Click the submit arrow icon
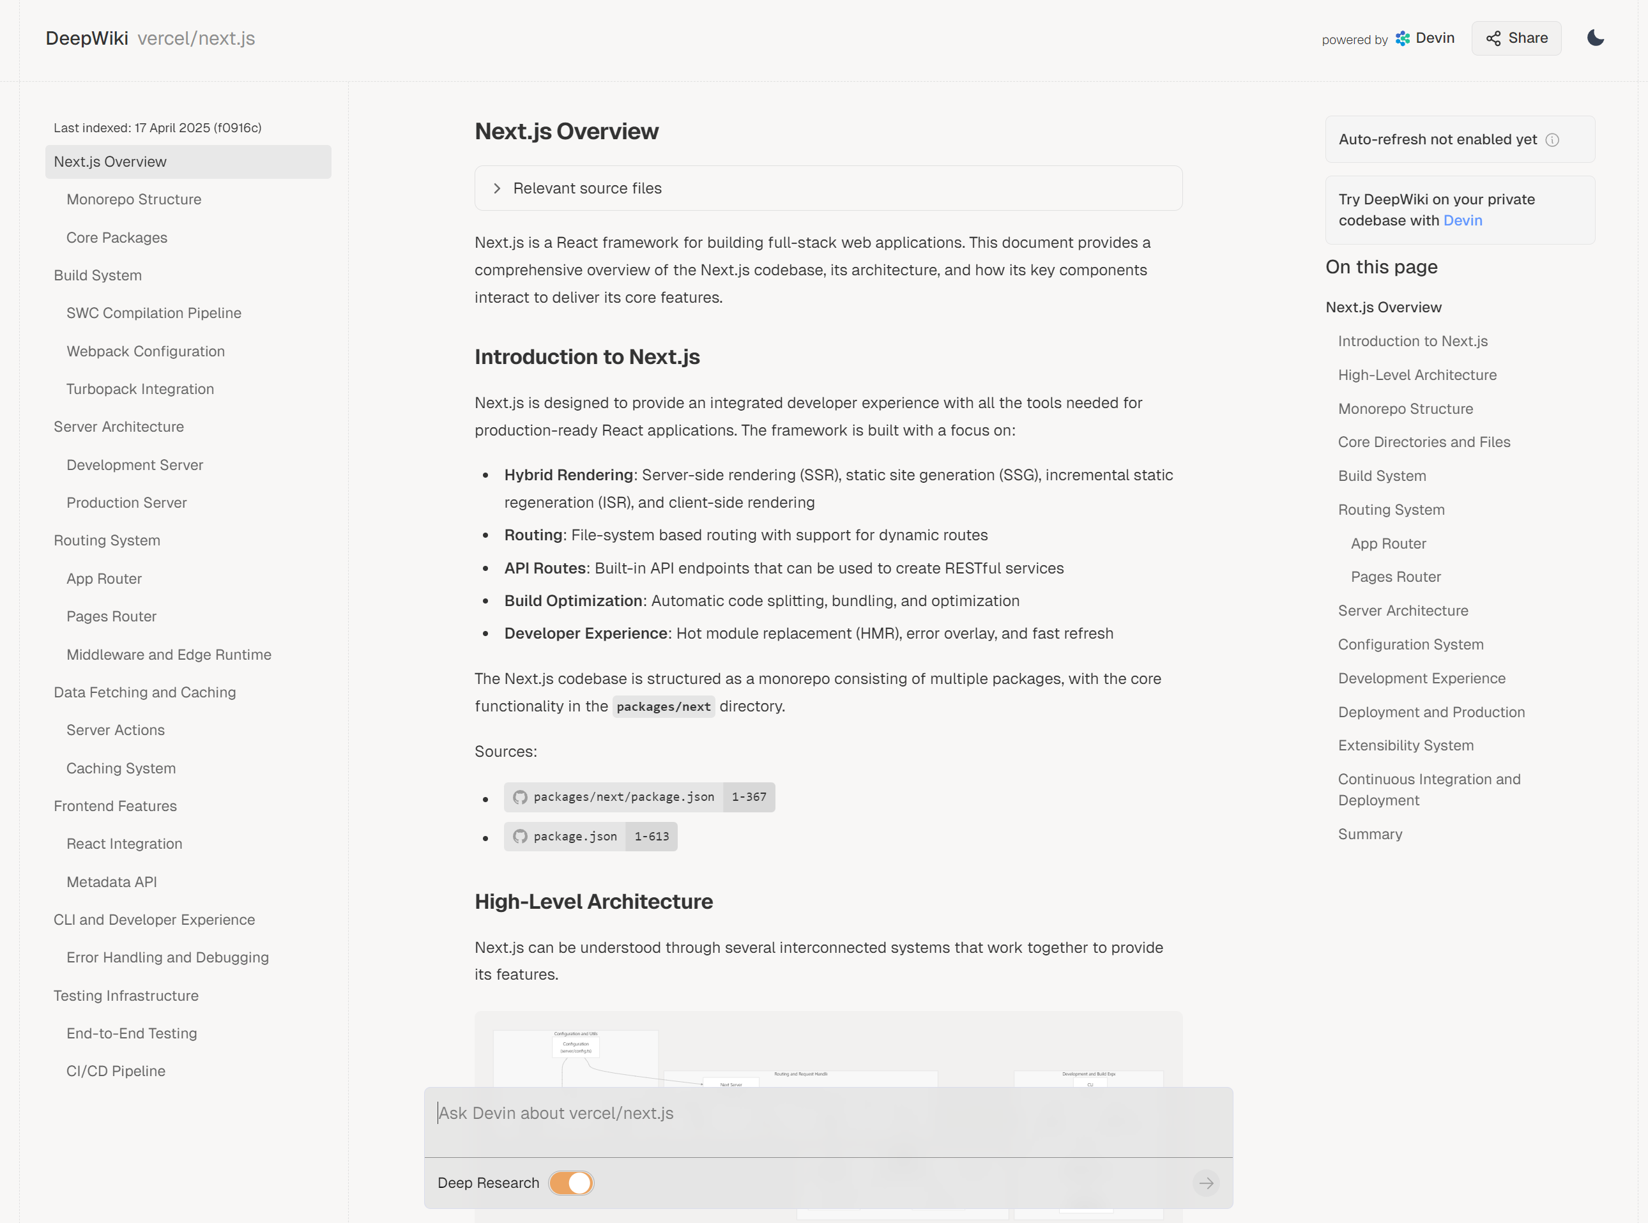Image resolution: width=1648 pixels, height=1223 pixels. (x=1206, y=1183)
